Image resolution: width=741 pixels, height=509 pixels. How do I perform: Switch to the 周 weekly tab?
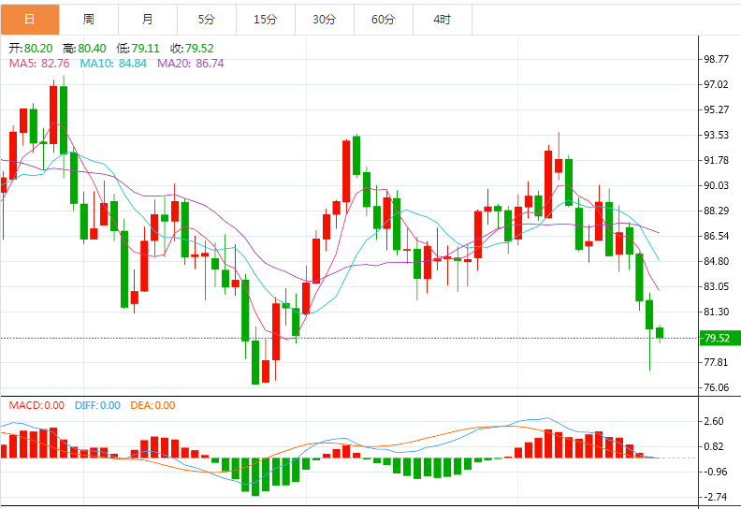click(x=89, y=20)
